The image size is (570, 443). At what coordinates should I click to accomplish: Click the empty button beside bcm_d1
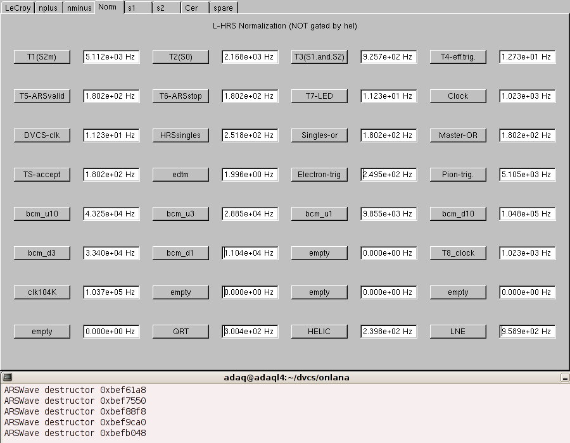click(x=319, y=253)
